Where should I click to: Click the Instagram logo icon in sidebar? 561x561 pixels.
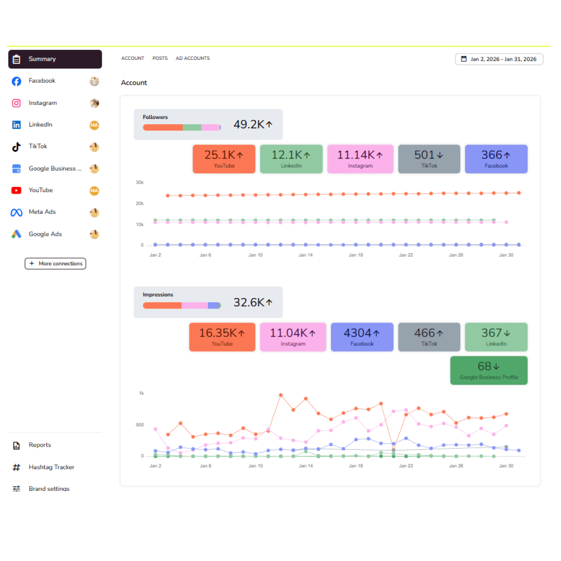pyautogui.click(x=17, y=103)
